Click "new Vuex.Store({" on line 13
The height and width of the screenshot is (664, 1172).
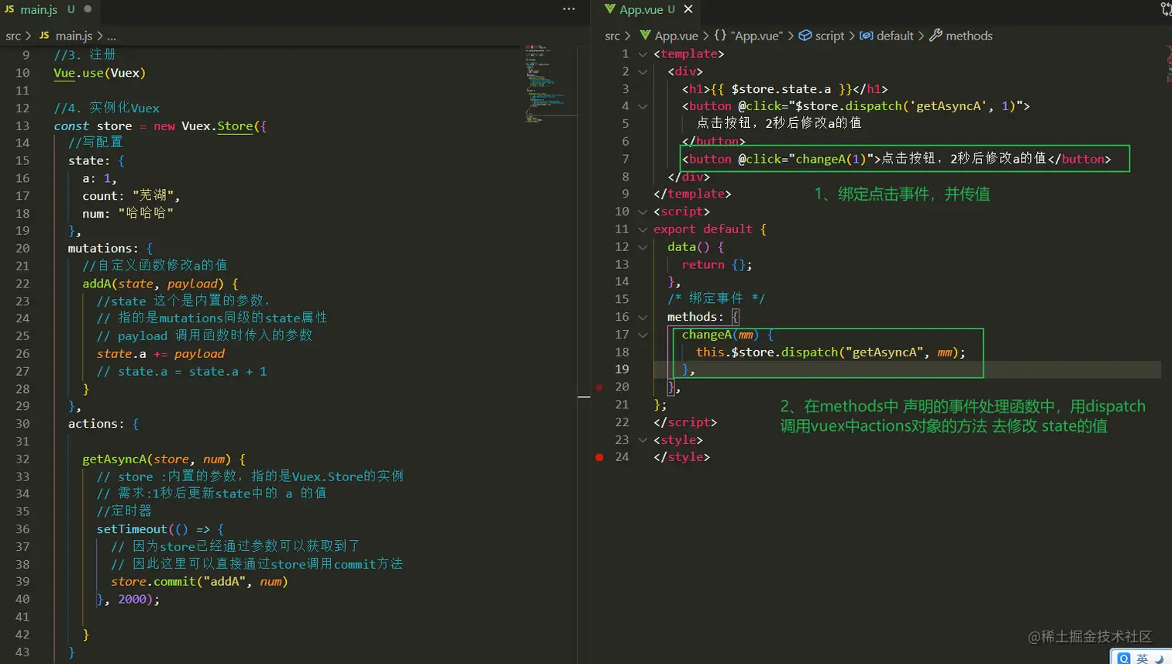[x=210, y=126]
